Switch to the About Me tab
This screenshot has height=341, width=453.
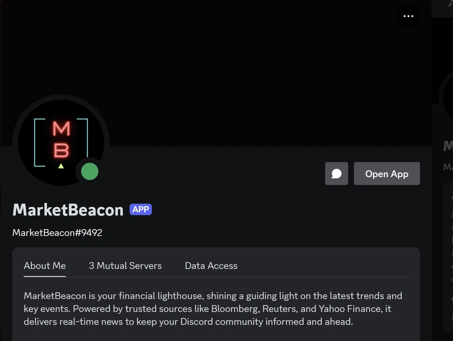[45, 266]
